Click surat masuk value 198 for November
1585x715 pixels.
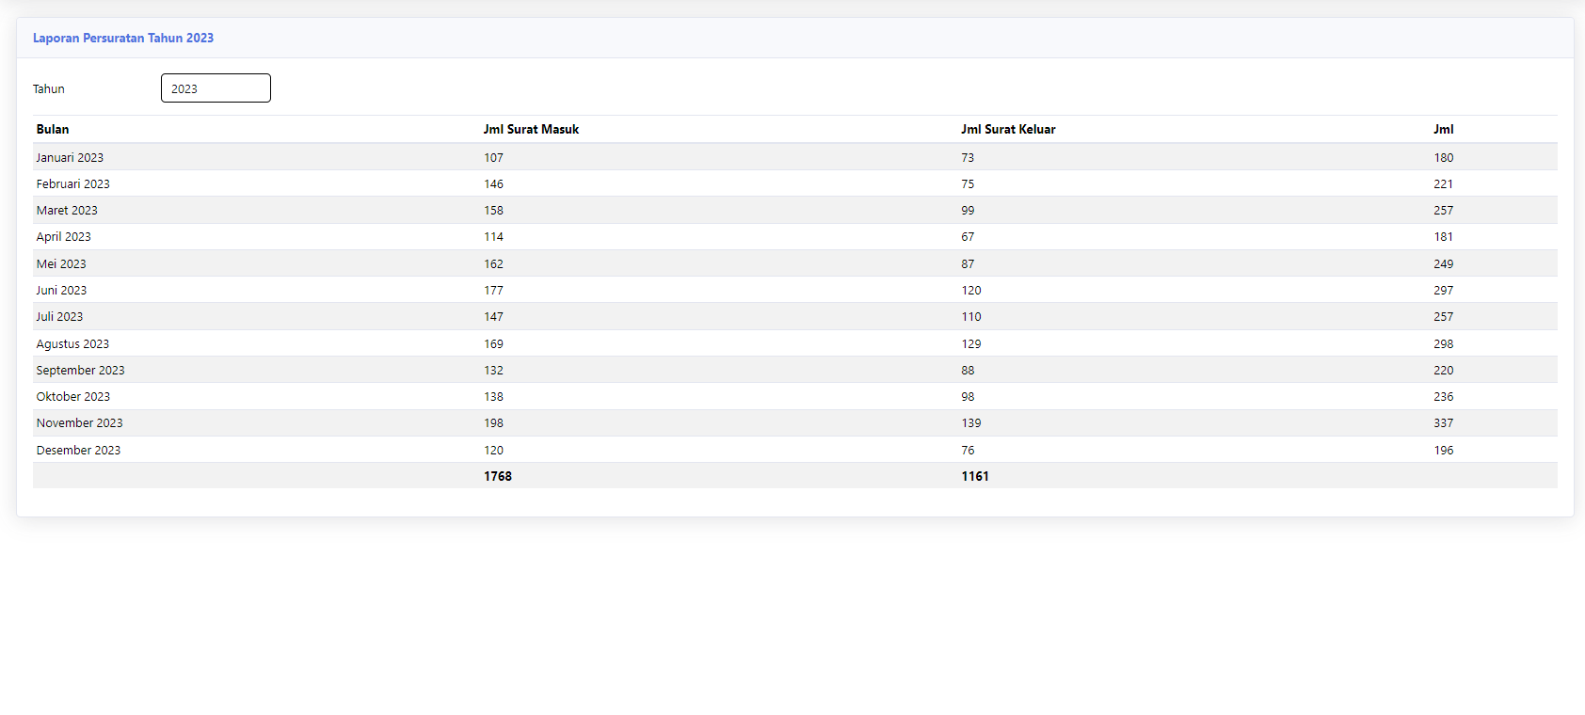494,423
